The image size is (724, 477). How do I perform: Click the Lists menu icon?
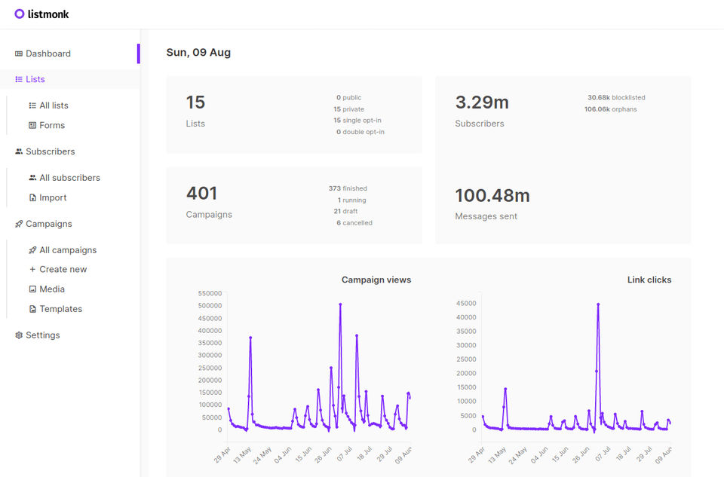(x=18, y=79)
